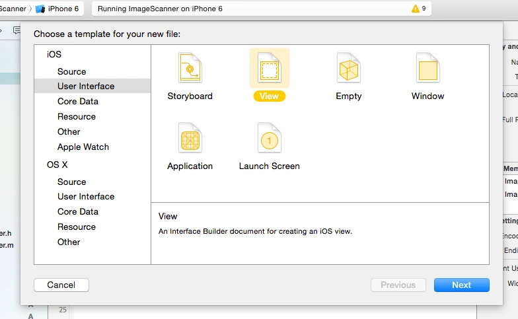Click the Storyboard label text
The width and height of the screenshot is (518, 319).
point(190,96)
